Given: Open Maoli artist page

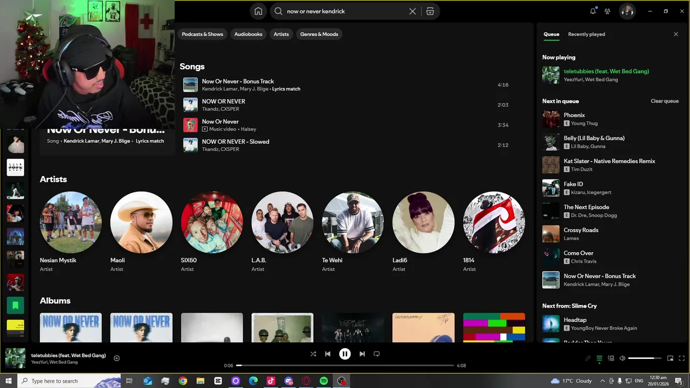Looking at the screenshot, I should (x=141, y=223).
